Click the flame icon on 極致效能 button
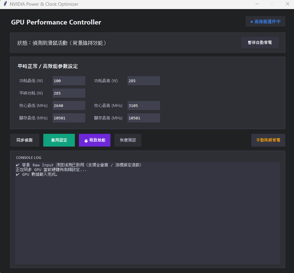The width and height of the screenshot is (294, 273). point(86,140)
